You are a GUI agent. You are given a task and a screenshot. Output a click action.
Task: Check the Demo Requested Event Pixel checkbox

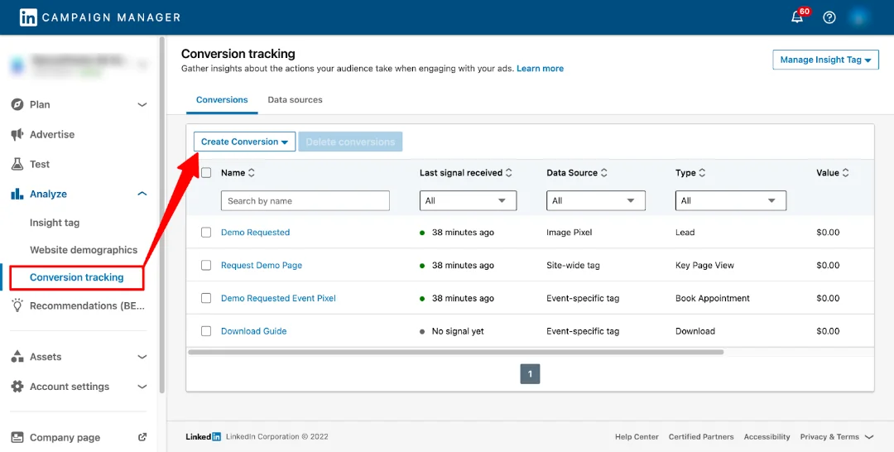[206, 298]
